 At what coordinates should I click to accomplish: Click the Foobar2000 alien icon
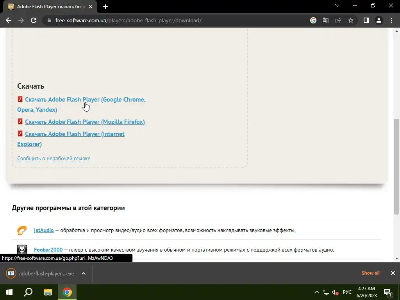tap(22, 250)
